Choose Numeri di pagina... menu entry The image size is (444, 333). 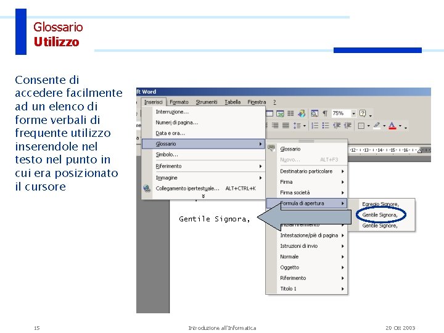pos(203,122)
